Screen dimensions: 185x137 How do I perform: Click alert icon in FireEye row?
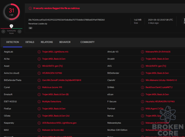click(x=39, y=109)
